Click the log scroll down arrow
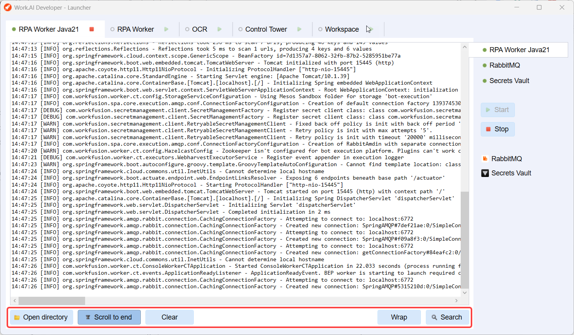 point(465,292)
